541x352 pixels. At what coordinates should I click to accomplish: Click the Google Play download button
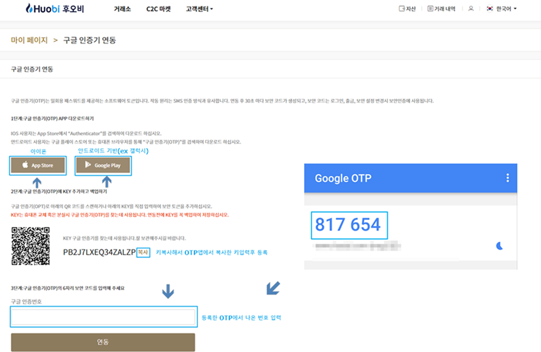(x=103, y=165)
